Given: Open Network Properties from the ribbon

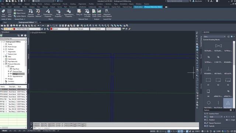Looking at the screenshot, I should 31,13.
